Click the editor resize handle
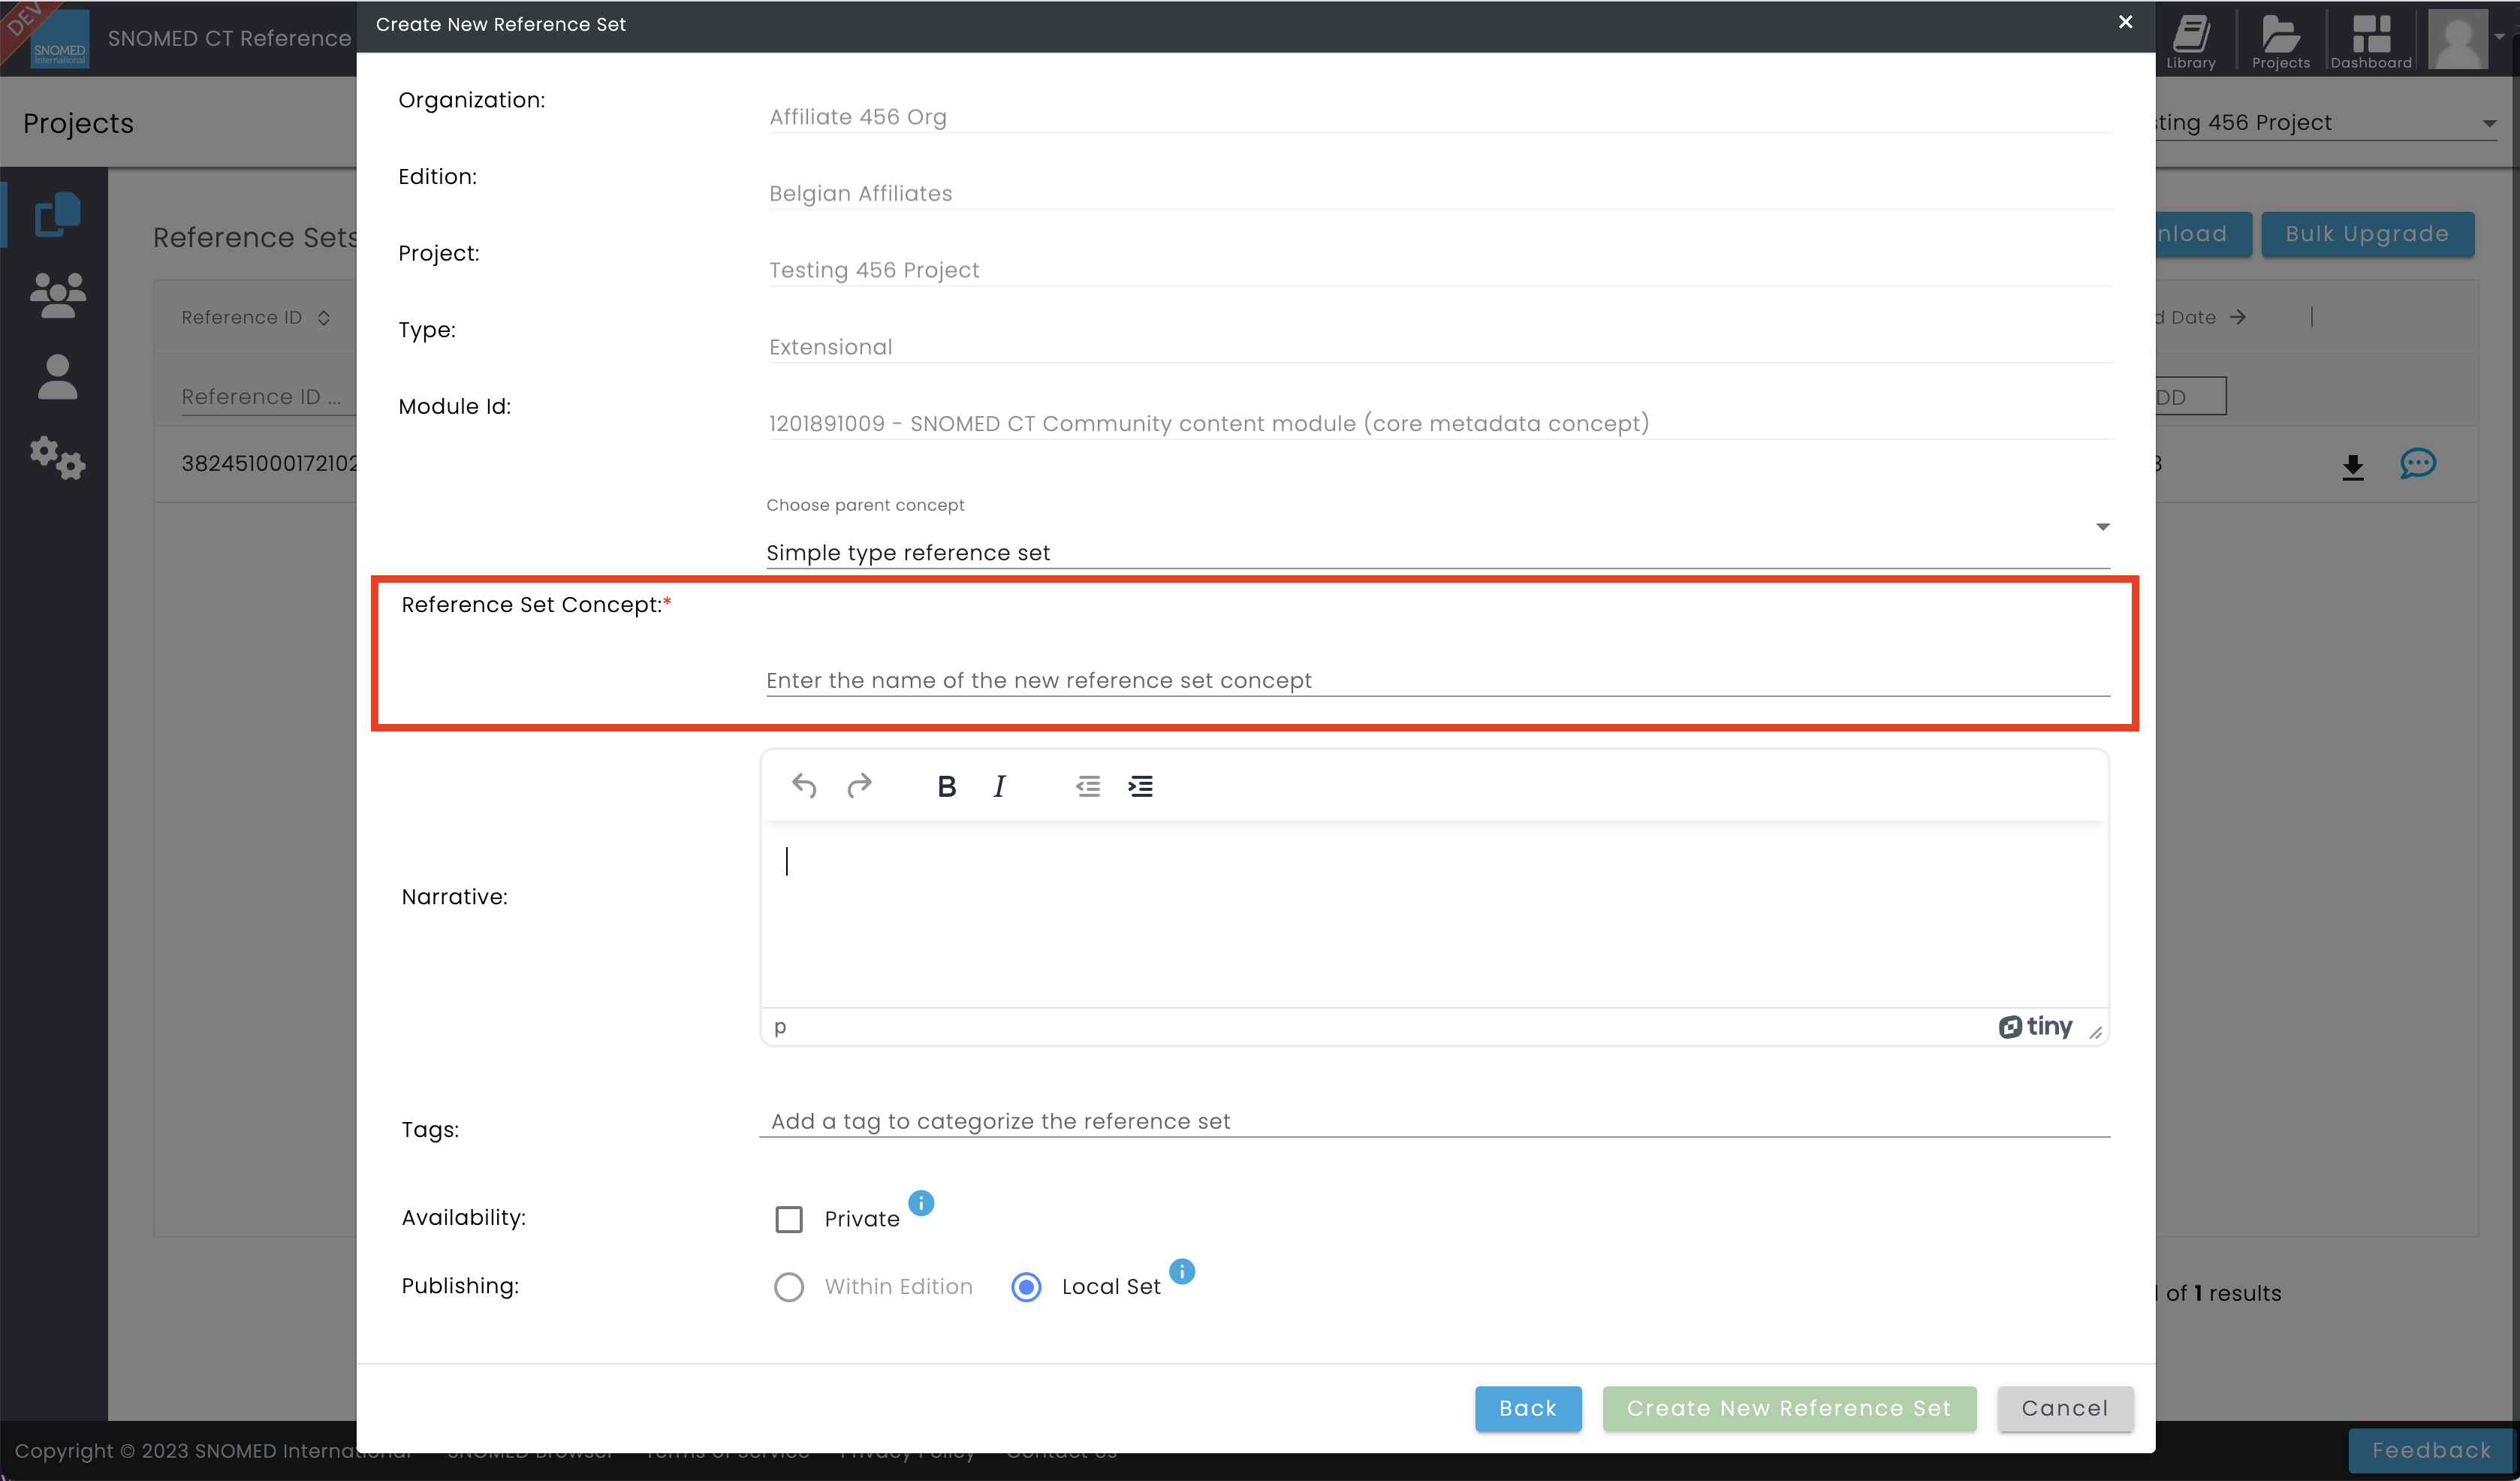Viewport: 2520px width, 1481px height. pyautogui.click(x=2095, y=1032)
